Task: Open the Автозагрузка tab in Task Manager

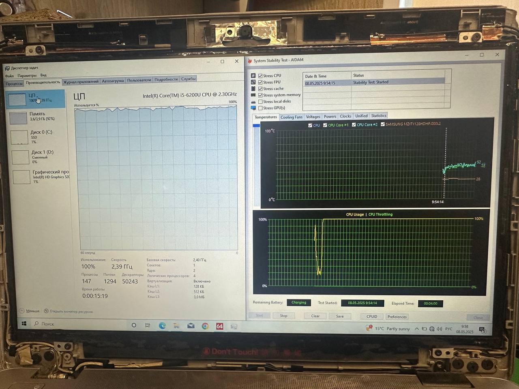Action: tap(113, 81)
